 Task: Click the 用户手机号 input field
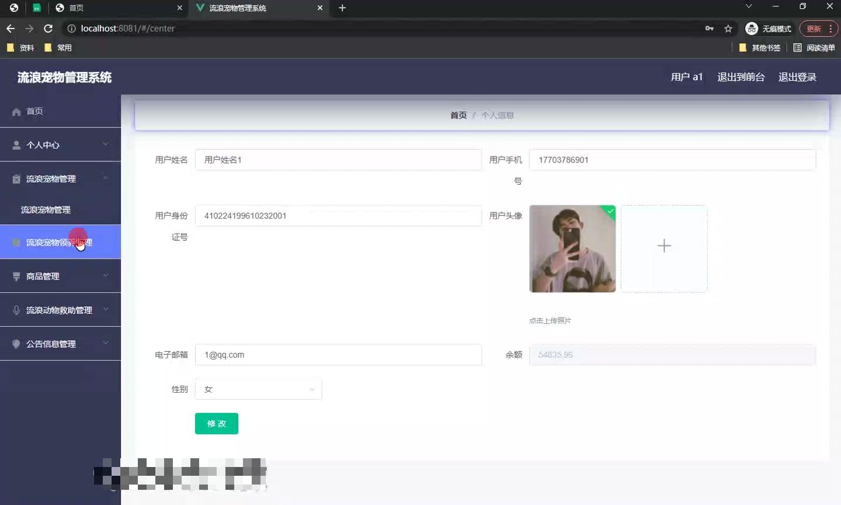tap(672, 160)
